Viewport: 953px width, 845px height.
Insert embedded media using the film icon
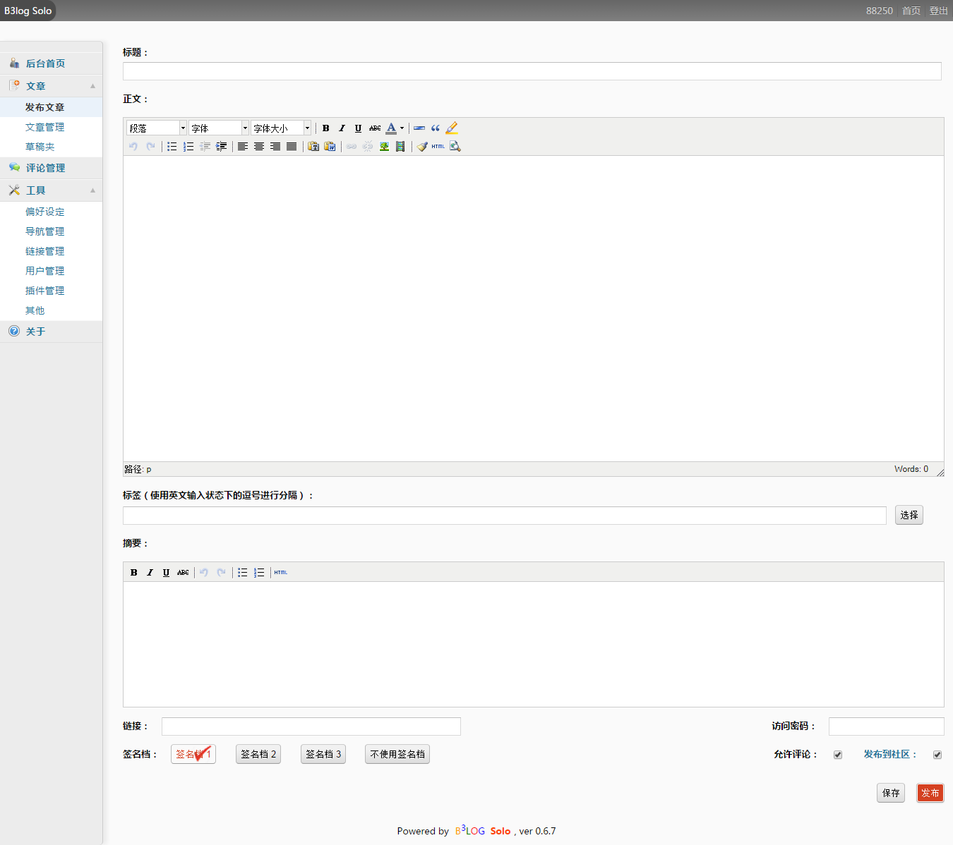coord(400,147)
